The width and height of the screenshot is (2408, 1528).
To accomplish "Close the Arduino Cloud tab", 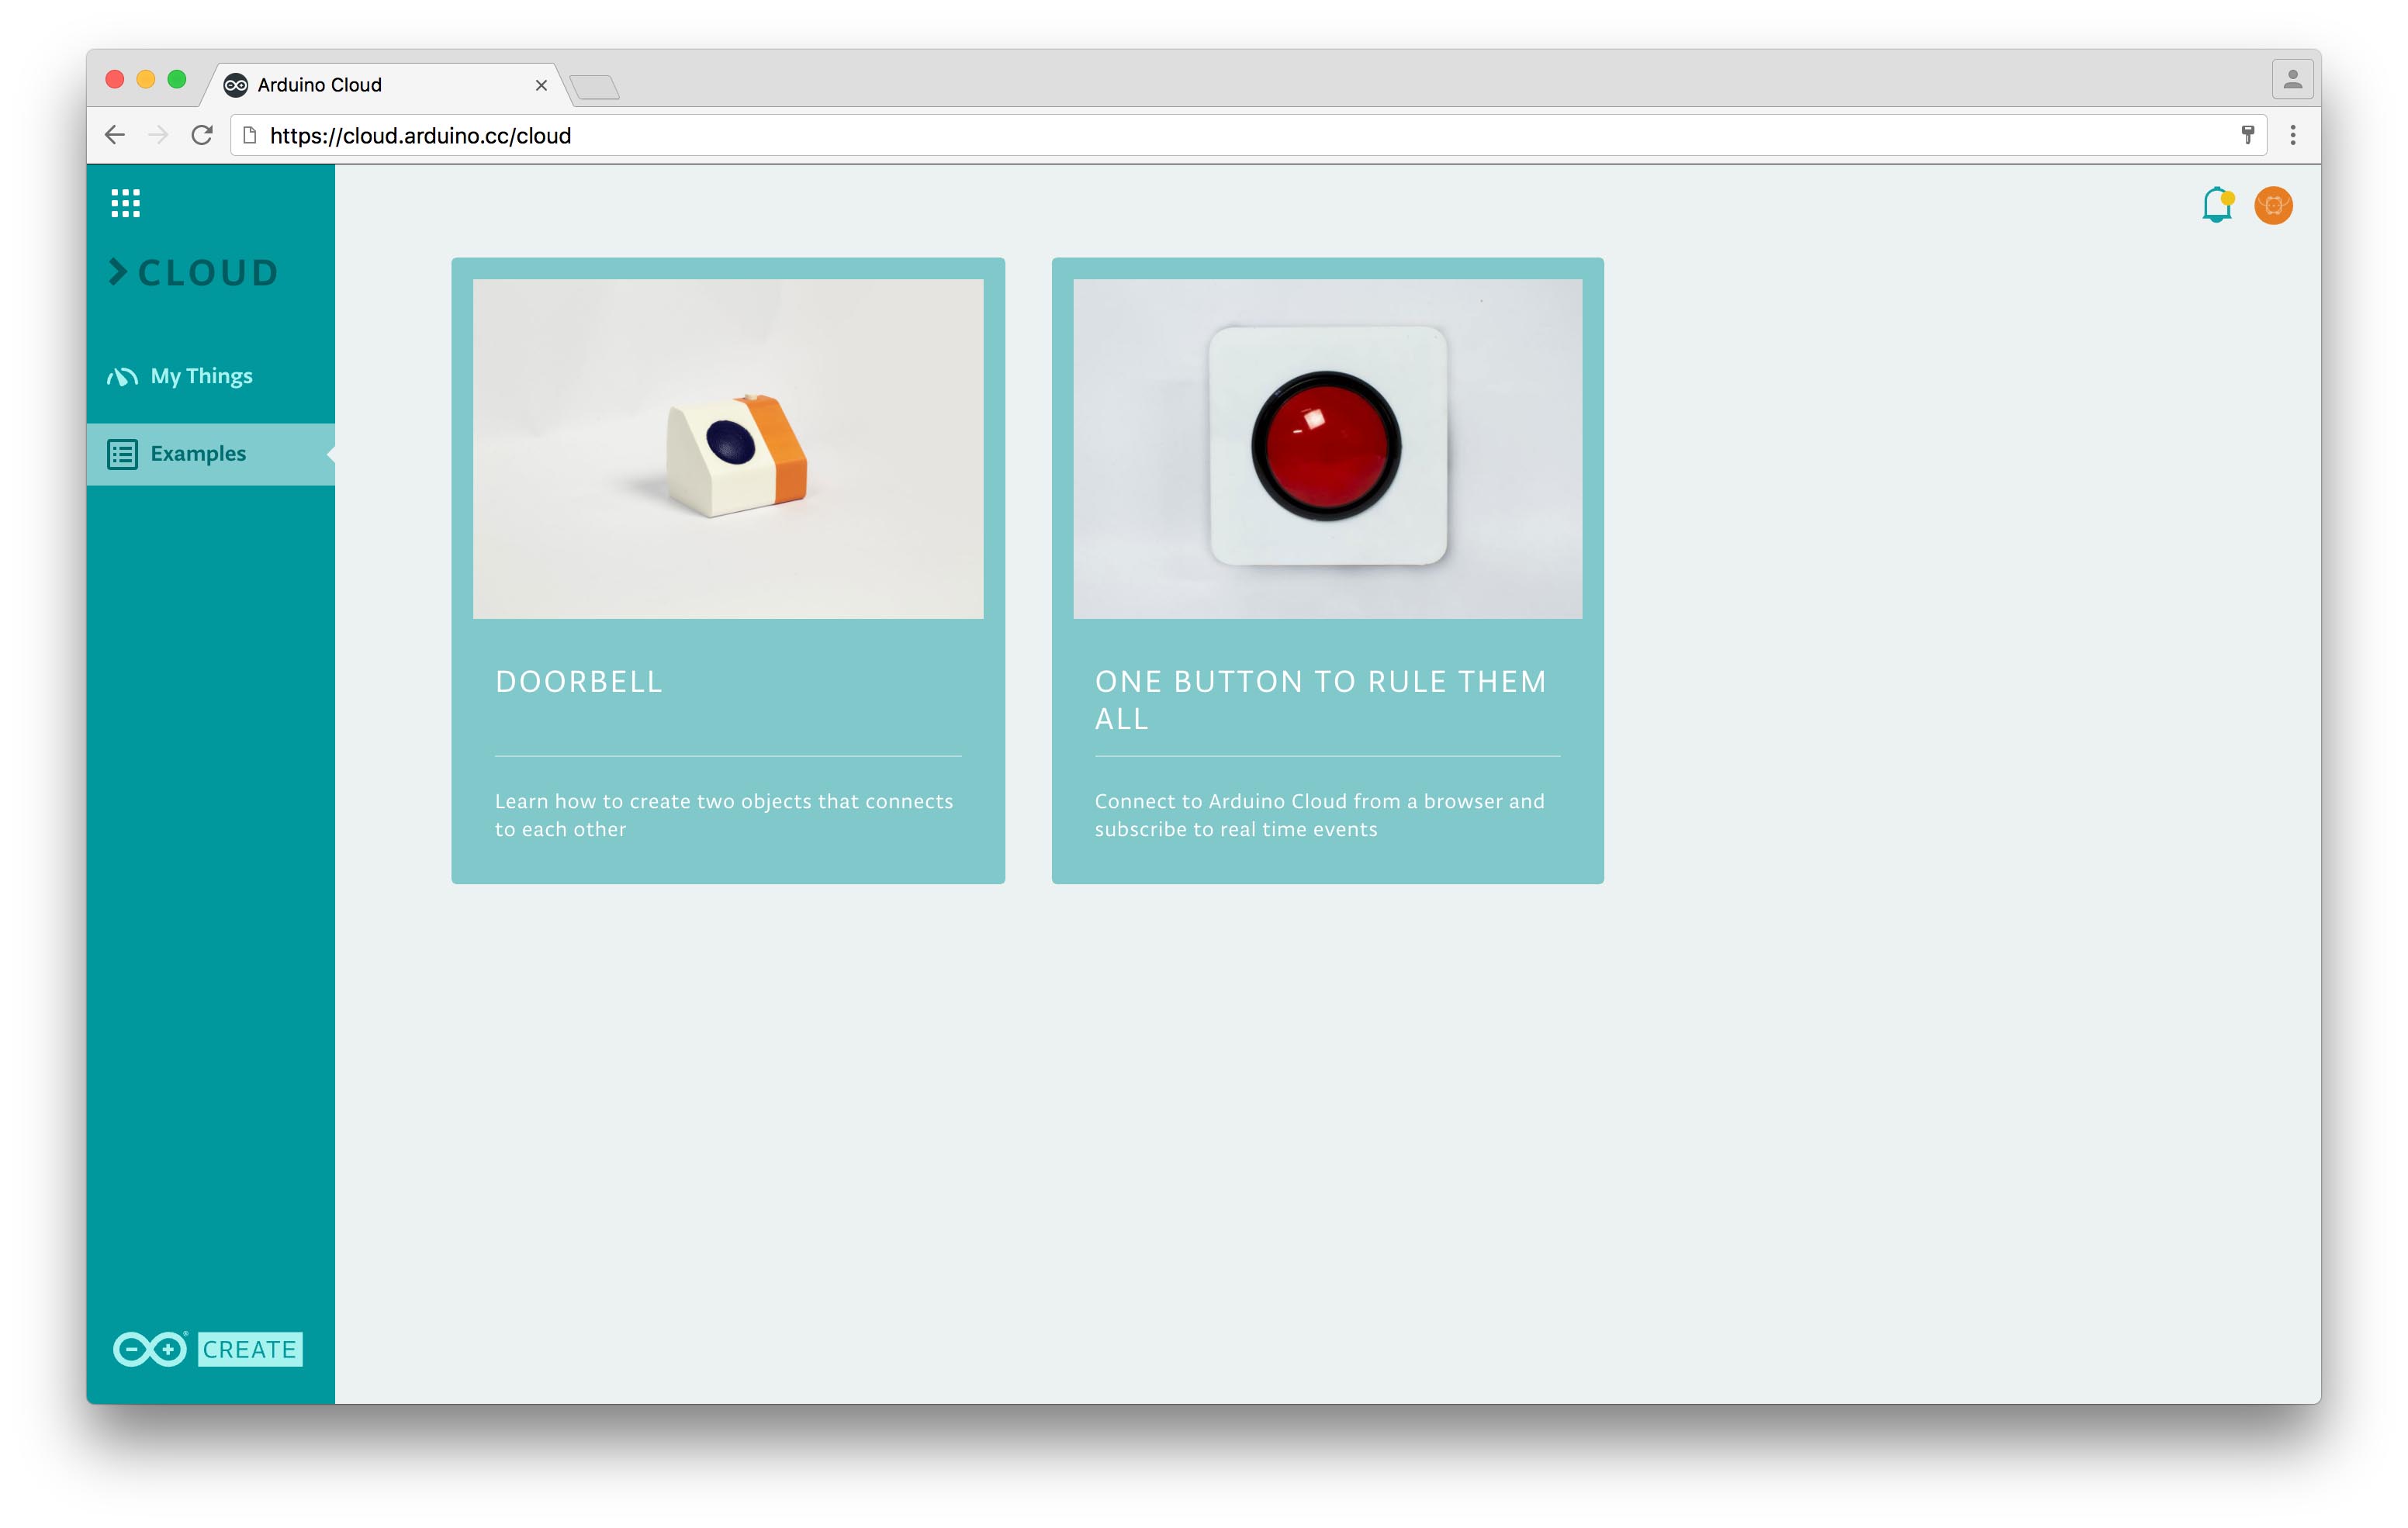I will [x=541, y=86].
